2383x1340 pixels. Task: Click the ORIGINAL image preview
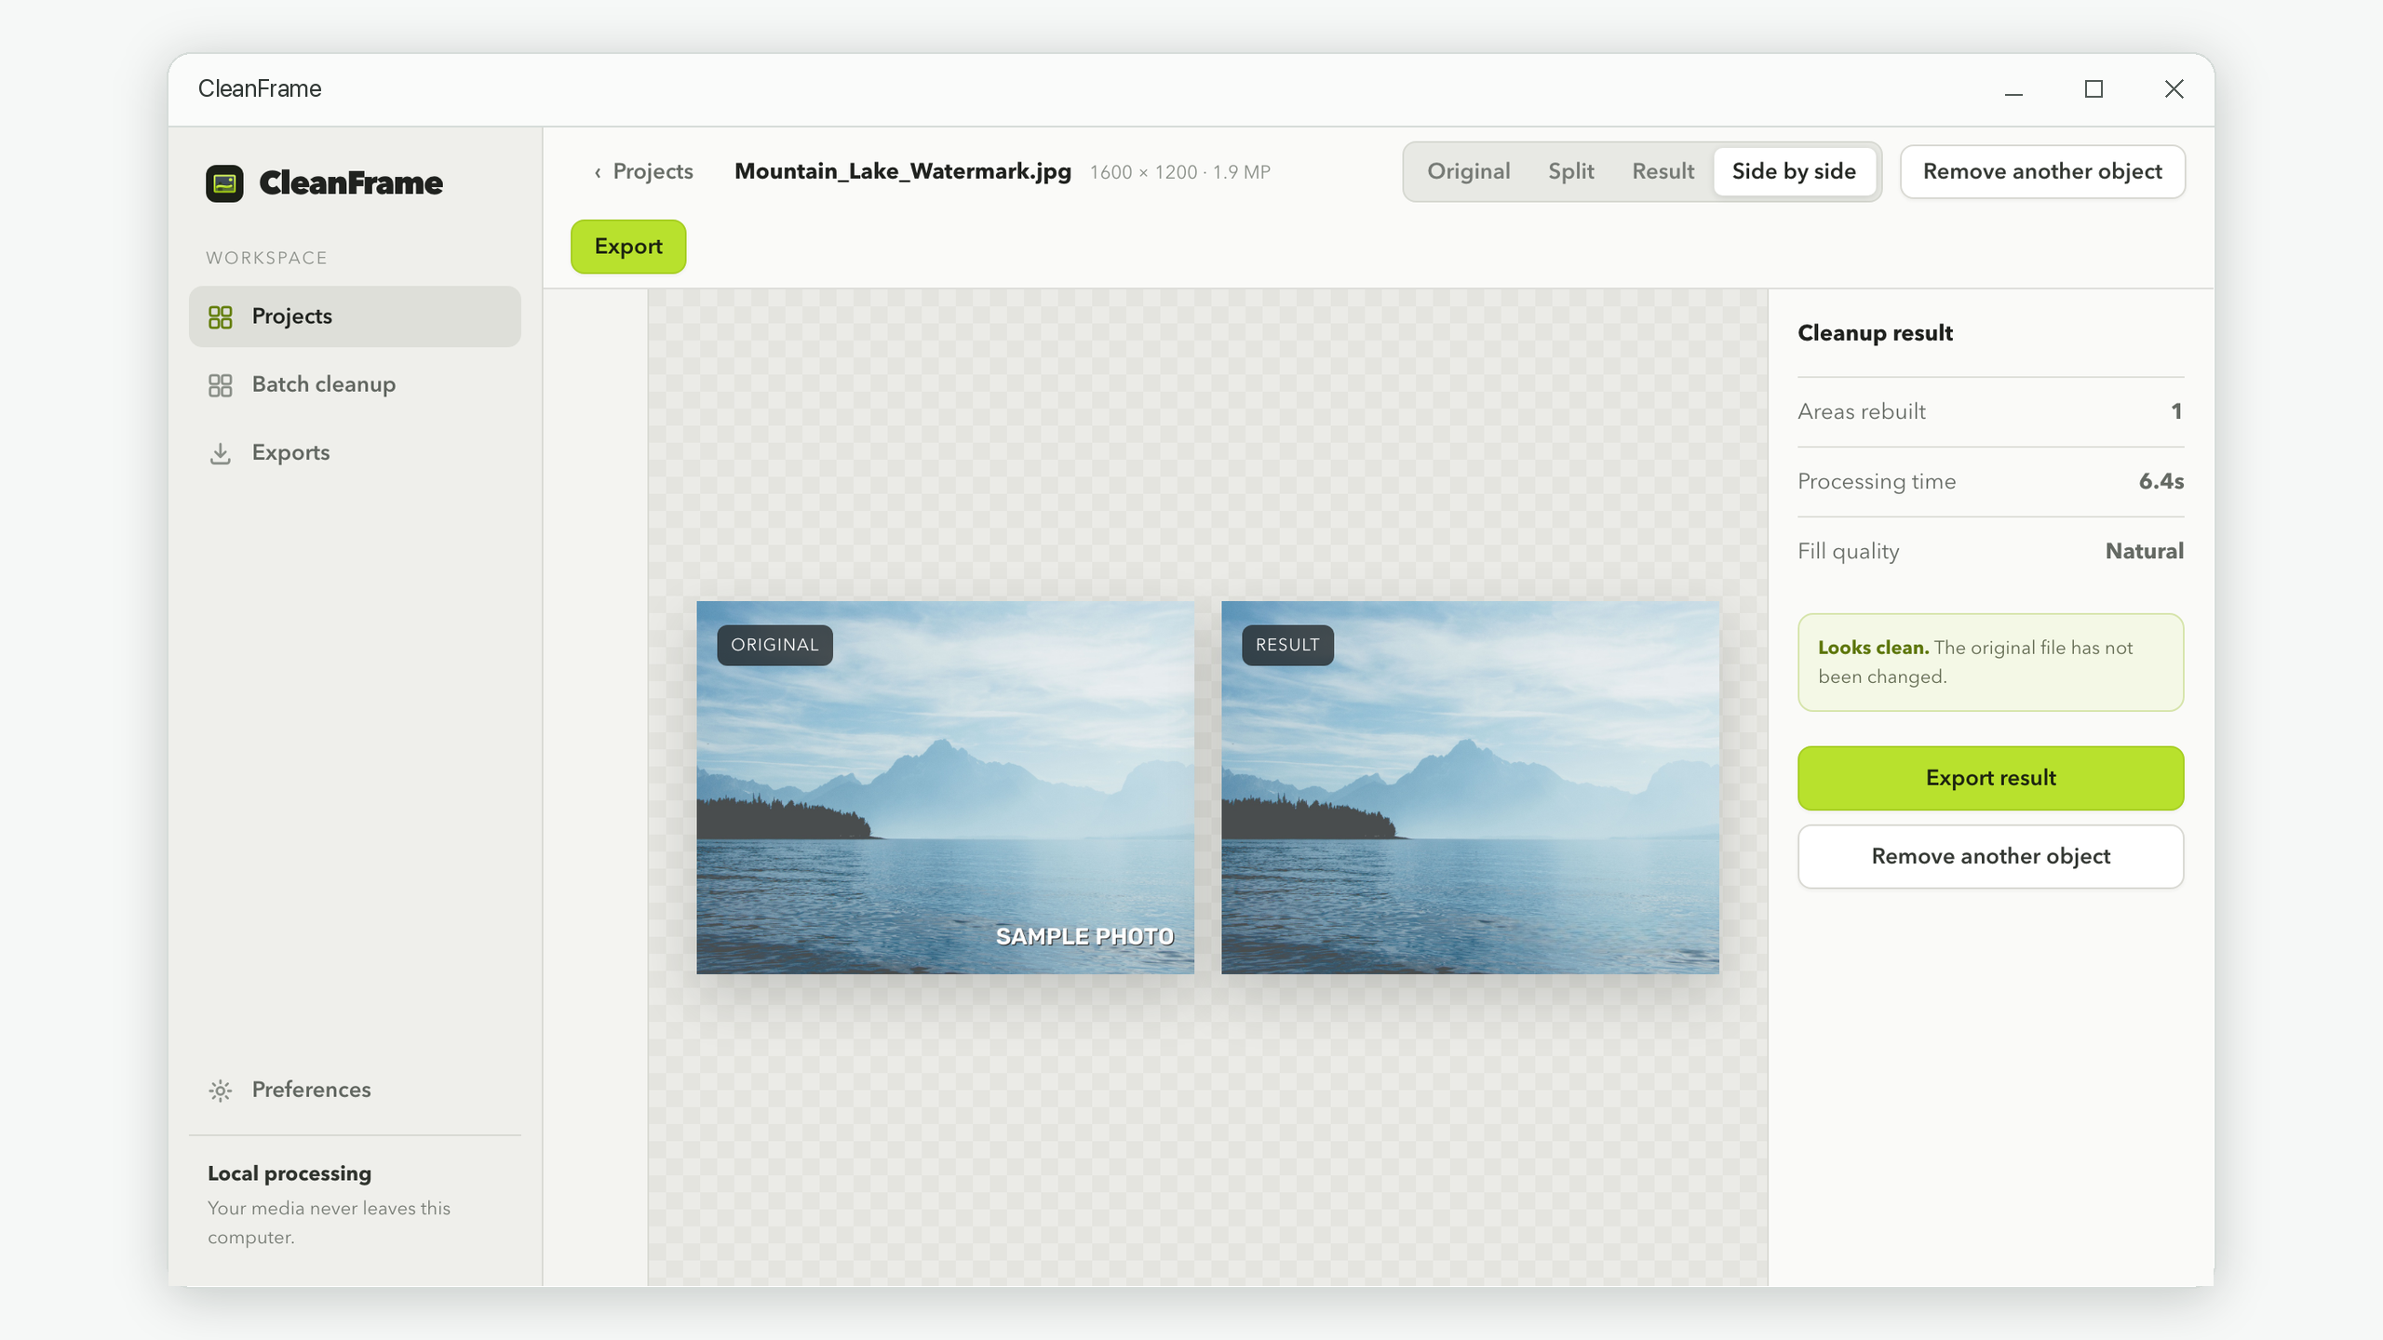(x=945, y=787)
